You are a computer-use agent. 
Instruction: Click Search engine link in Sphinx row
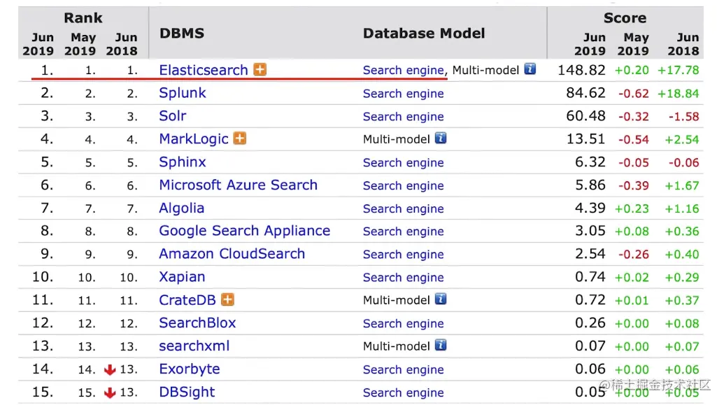tap(403, 162)
